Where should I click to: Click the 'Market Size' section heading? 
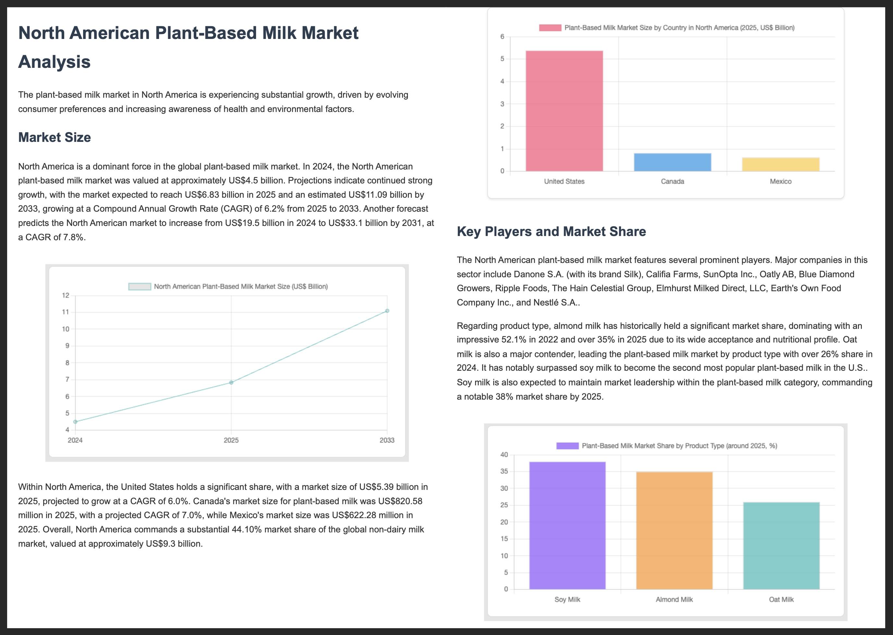point(54,137)
